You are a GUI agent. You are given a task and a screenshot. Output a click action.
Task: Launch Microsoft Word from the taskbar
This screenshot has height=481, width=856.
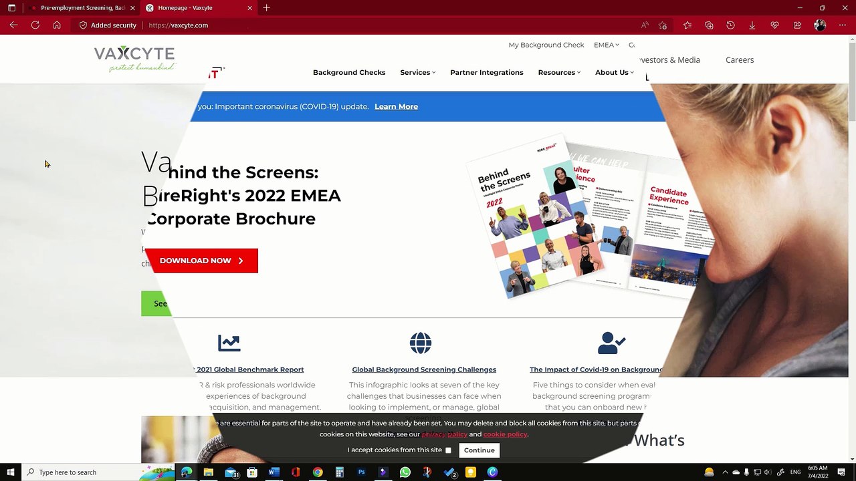coord(274,472)
